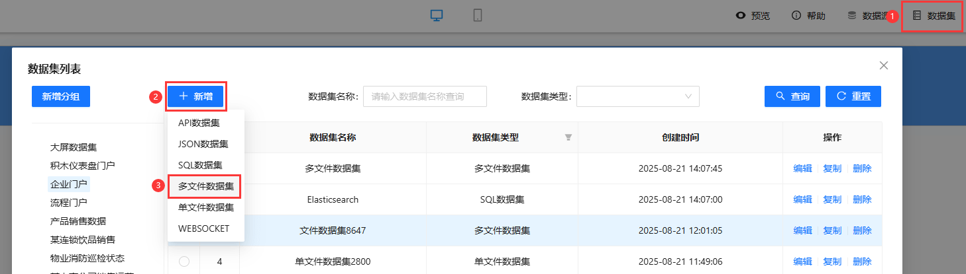Screen dimensions: 966x274
Task: Pick WEBSOCKET option in menu
Action: point(203,228)
